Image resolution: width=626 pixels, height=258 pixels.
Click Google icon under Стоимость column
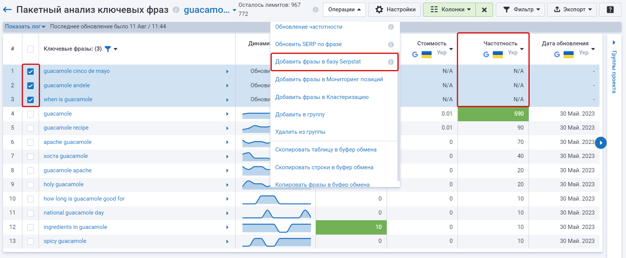(x=415, y=54)
